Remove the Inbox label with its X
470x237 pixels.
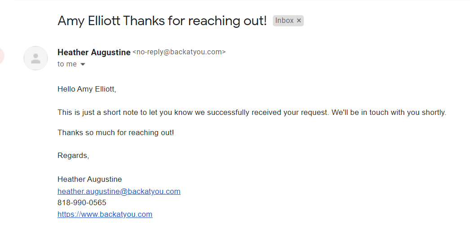(x=299, y=21)
